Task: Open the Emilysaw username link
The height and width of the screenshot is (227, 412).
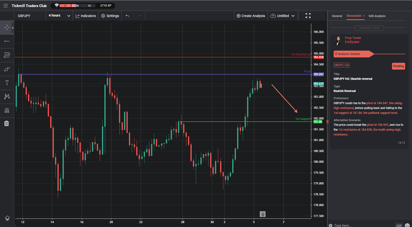Action: pyautogui.click(x=352, y=42)
